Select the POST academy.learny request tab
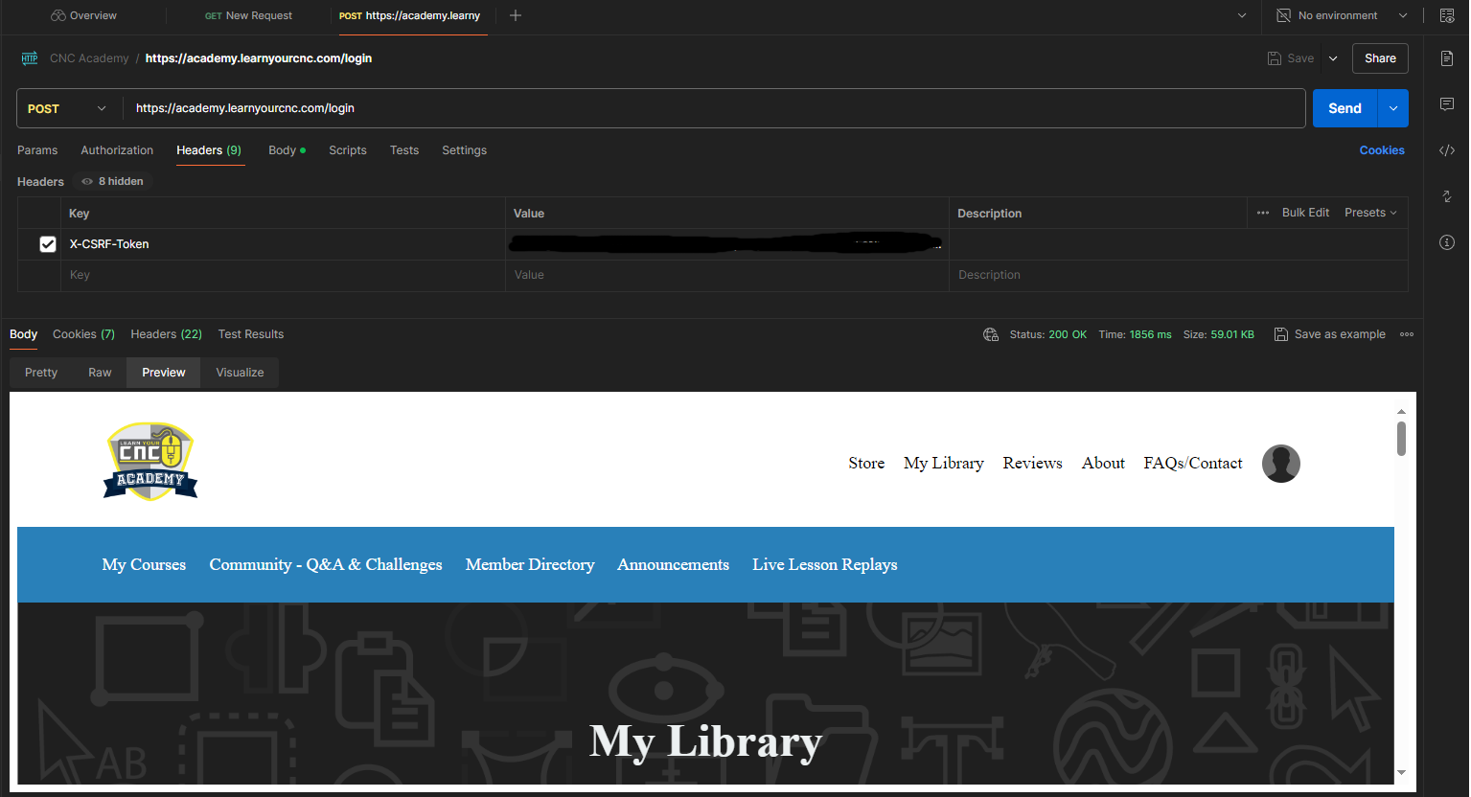 [409, 15]
